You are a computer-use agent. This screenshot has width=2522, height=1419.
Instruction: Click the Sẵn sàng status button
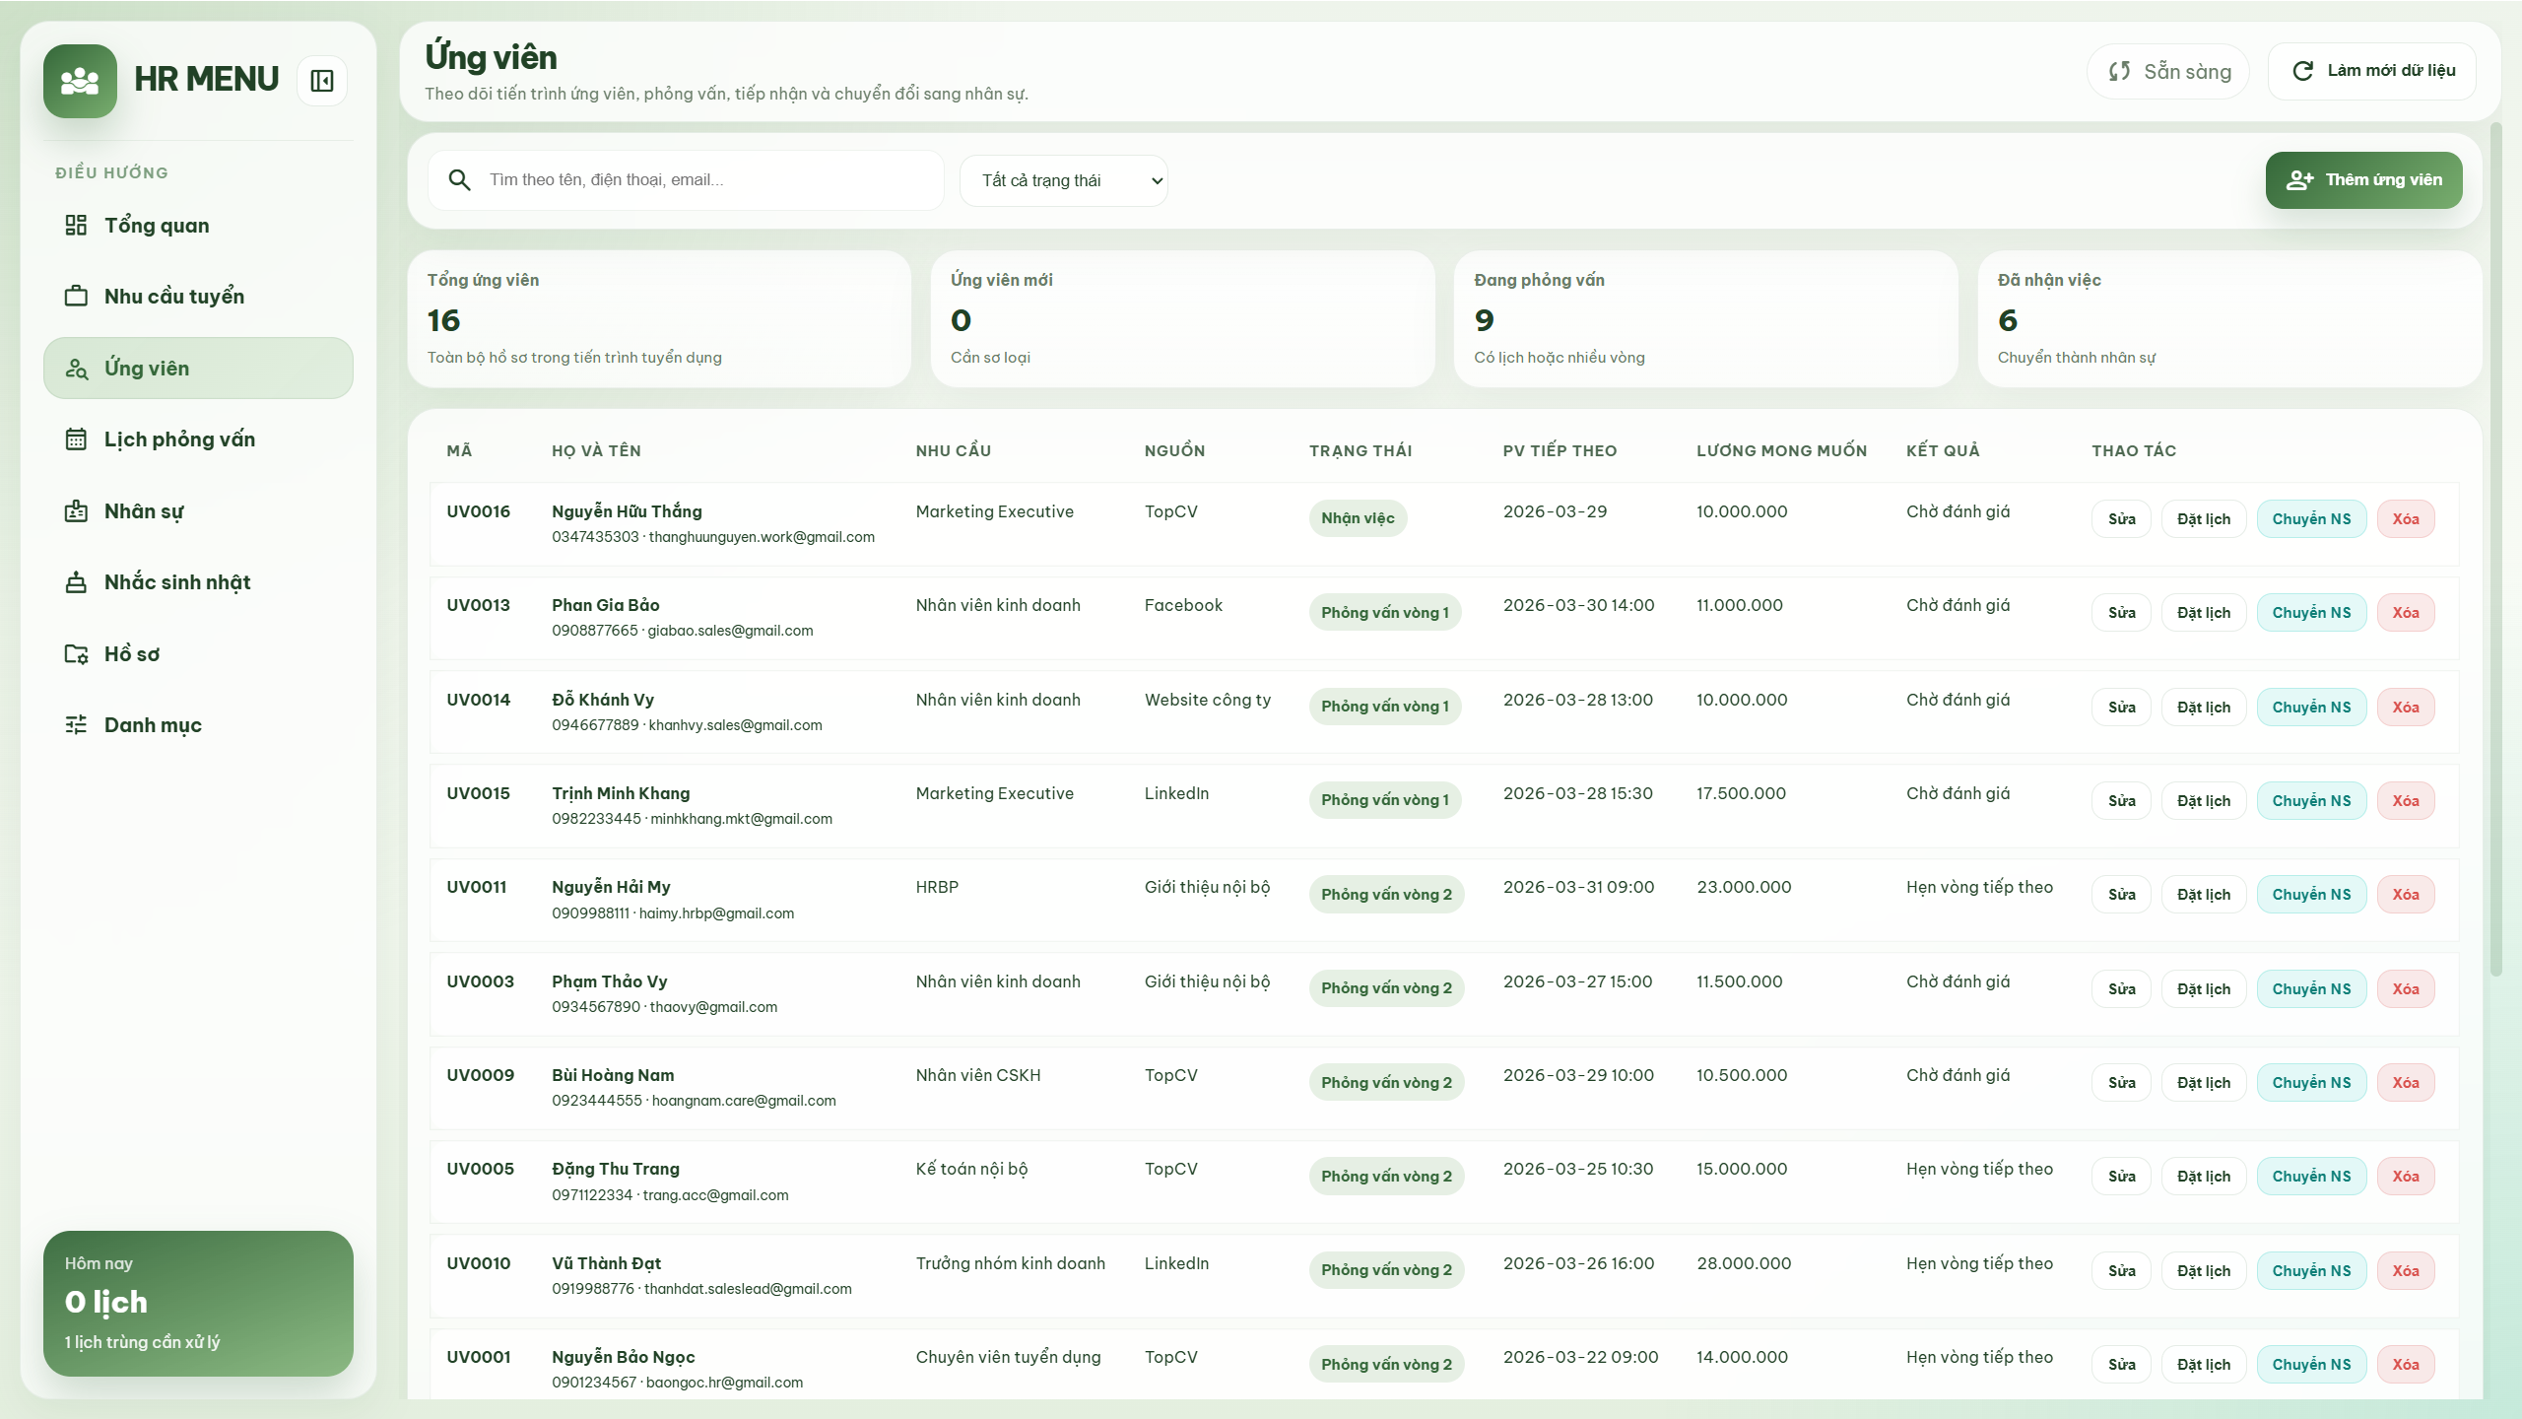click(x=2167, y=70)
